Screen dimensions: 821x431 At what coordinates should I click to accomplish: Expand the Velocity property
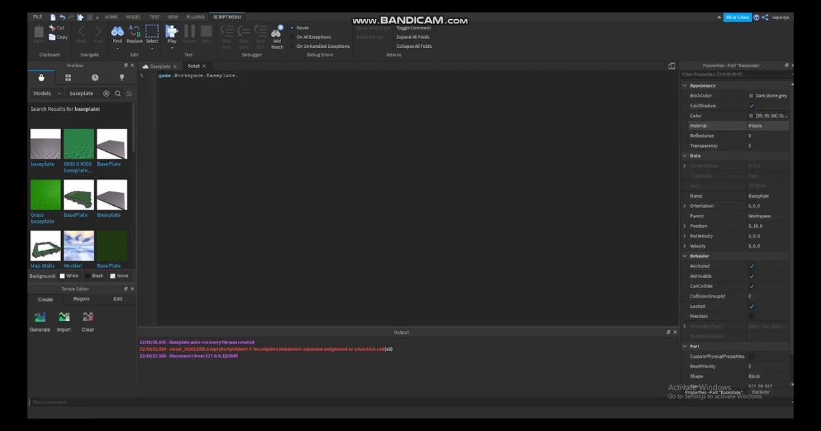pos(685,246)
